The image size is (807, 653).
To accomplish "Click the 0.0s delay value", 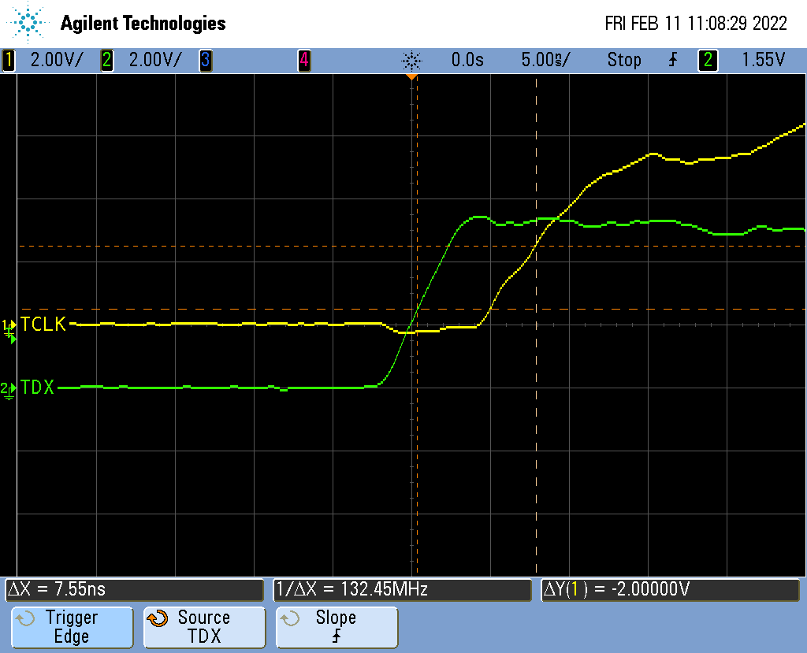I will coord(467,60).
